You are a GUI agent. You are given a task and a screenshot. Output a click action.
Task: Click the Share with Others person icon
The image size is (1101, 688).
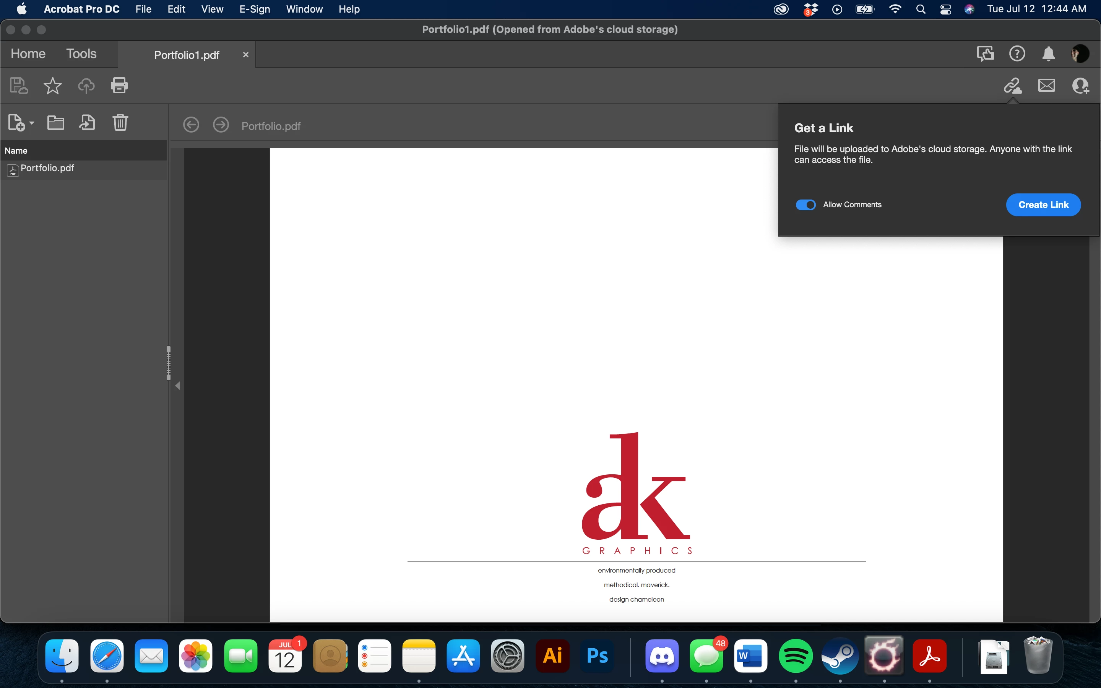1080,86
